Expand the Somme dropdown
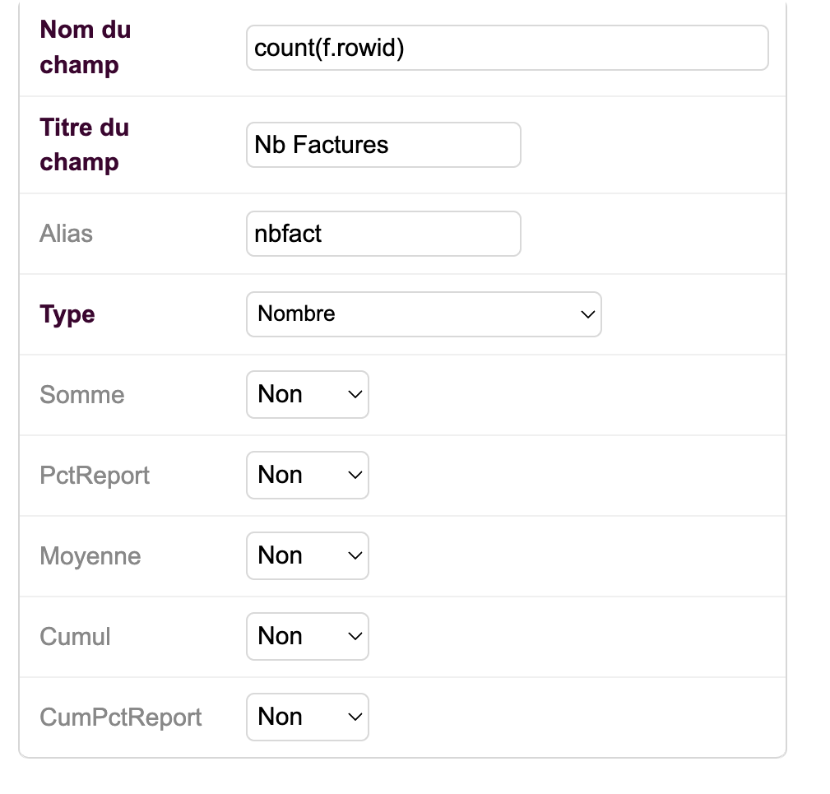The height and width of the screenshot is (794, 830). click(307, 395)
